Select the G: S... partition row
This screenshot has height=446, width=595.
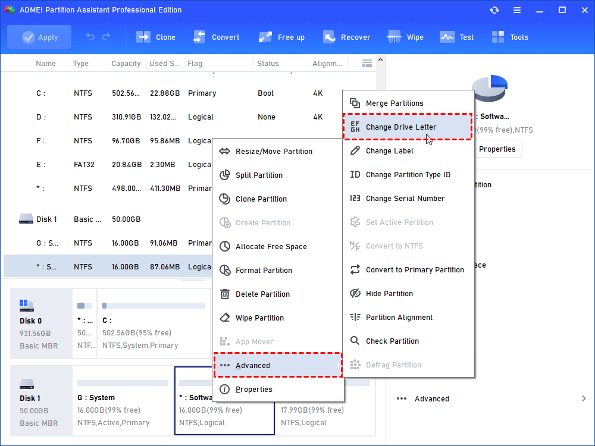point(108,243)
